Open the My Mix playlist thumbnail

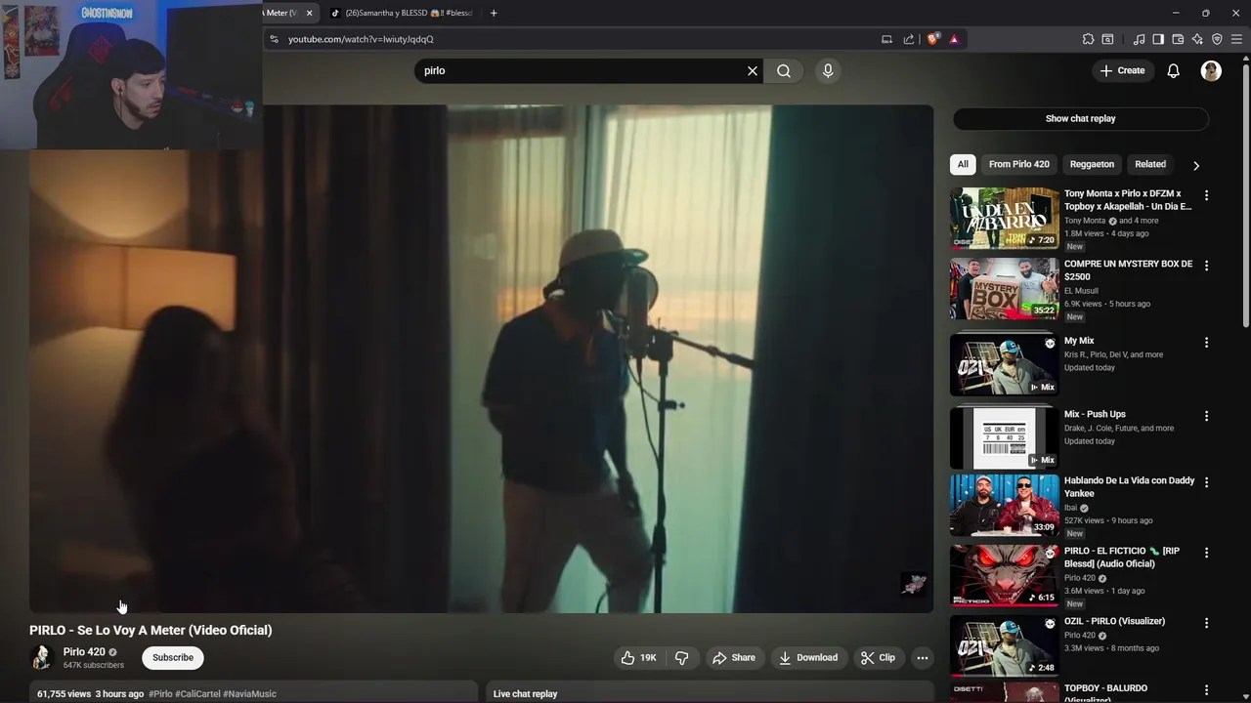[x=1004, y=364]
